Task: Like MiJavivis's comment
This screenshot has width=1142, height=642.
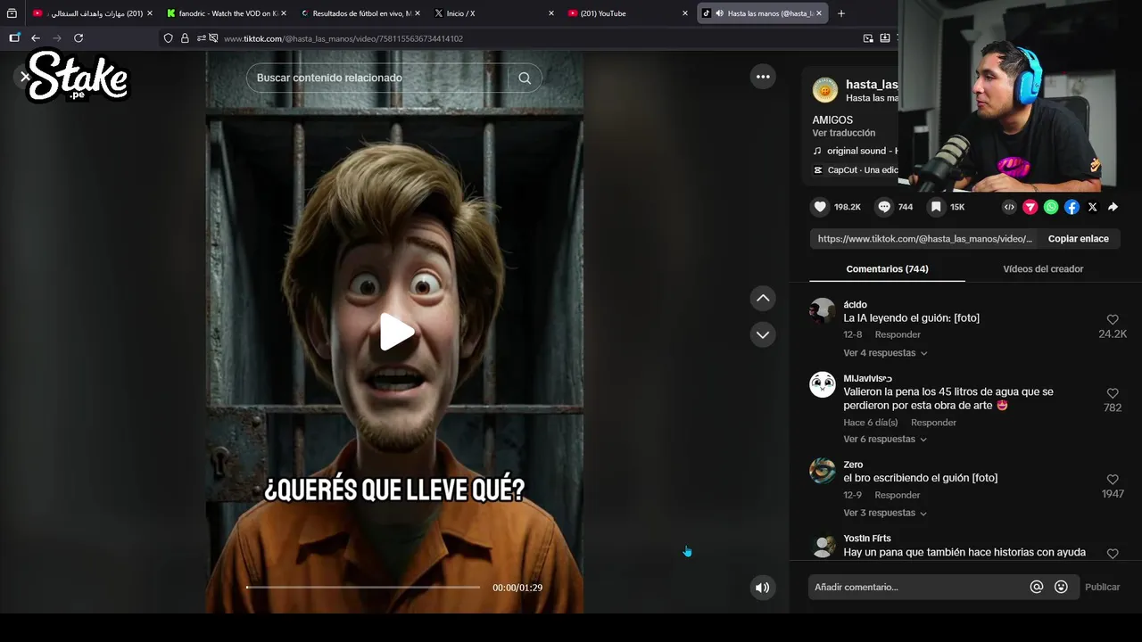Action: click(1113, 393)
